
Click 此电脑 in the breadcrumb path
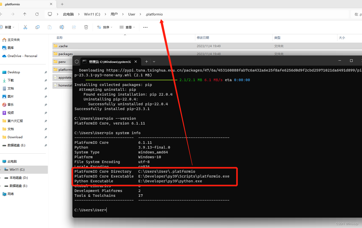68,14
